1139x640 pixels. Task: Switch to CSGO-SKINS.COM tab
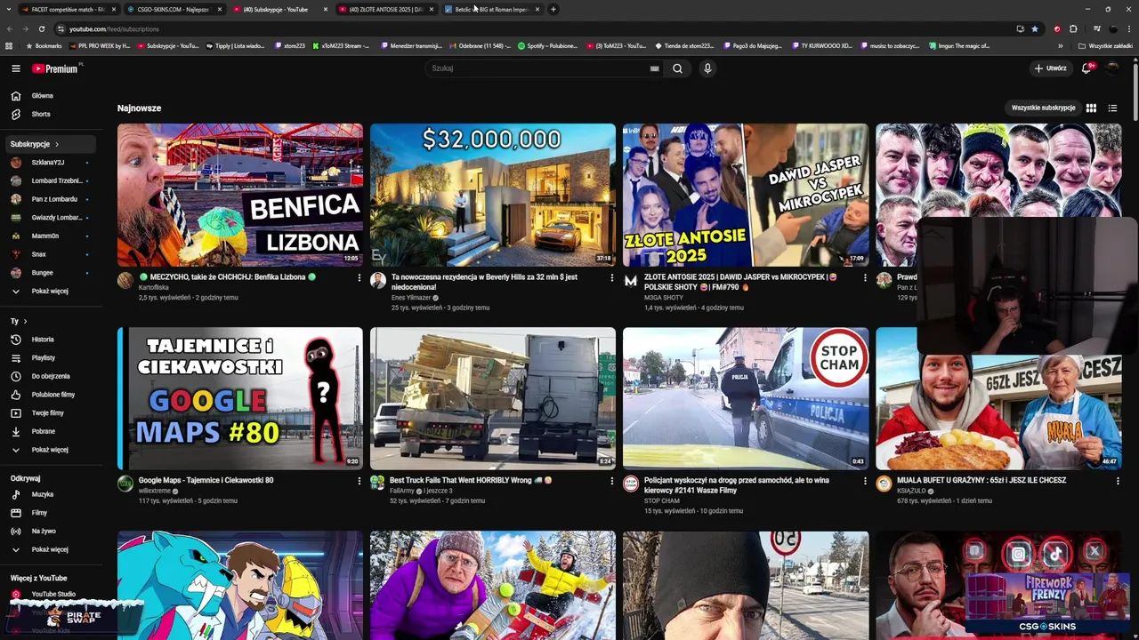pyautogui.click(x=173, y=9)
